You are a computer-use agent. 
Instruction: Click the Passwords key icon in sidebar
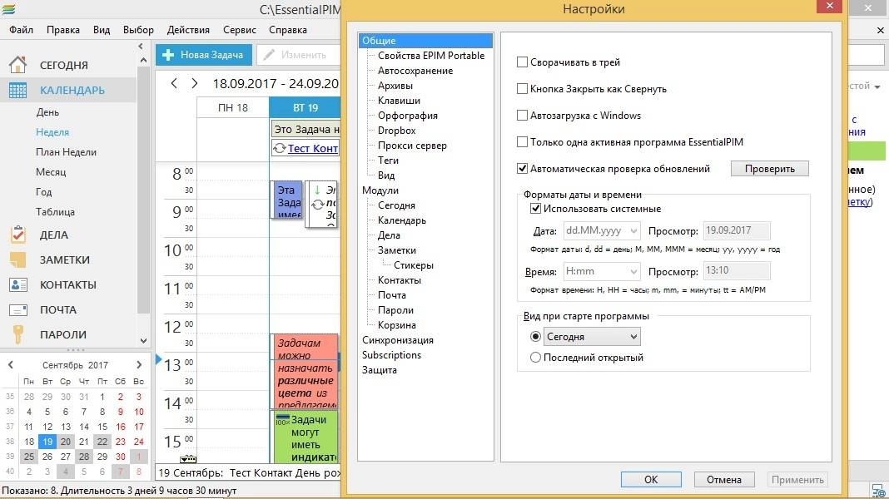click(x=17, y=334)
